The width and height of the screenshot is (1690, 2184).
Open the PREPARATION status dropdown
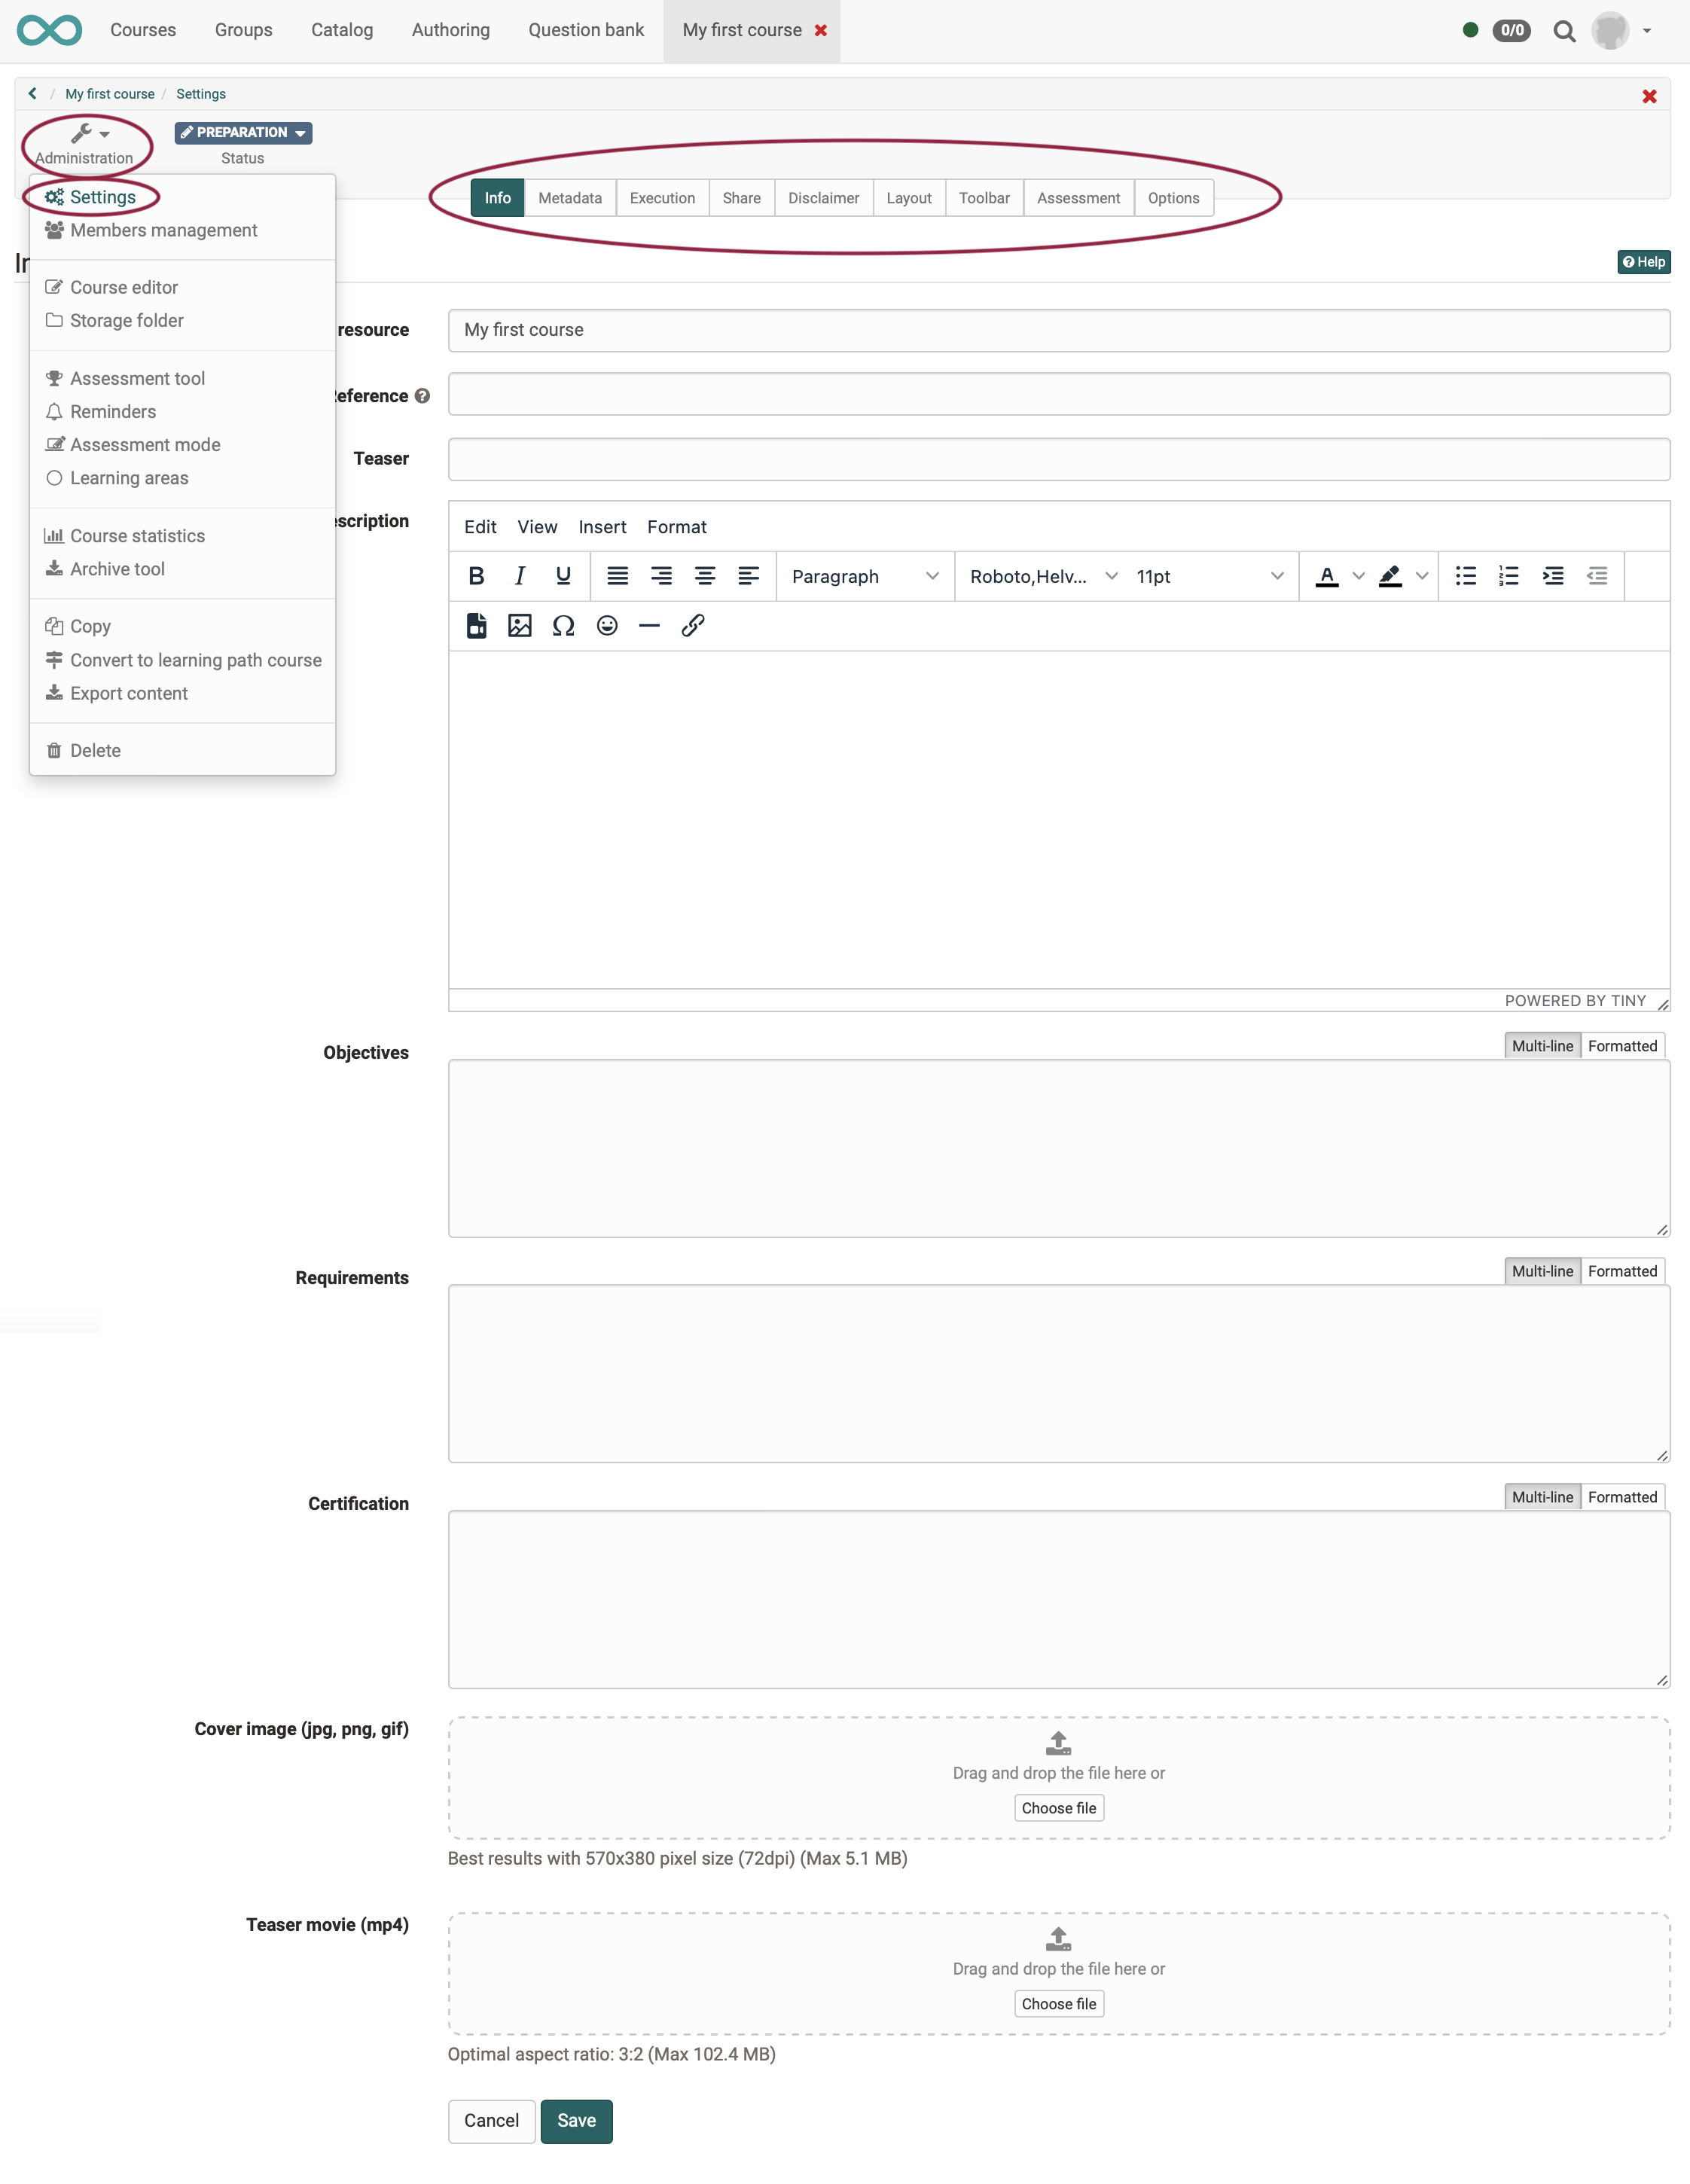243,132
